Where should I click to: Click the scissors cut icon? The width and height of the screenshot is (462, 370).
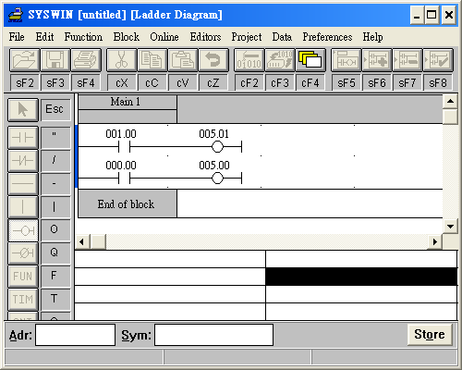[122, 60]
